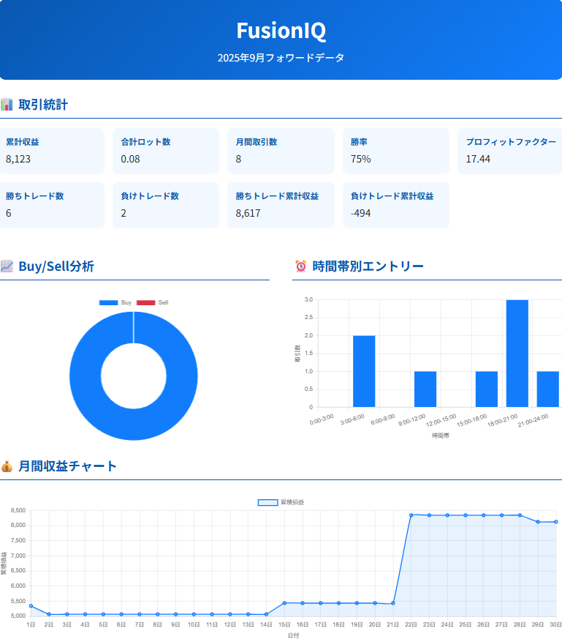The image size is (562, 639).
Task: Click the red Sell legend swatch
Action: (146, 302)
